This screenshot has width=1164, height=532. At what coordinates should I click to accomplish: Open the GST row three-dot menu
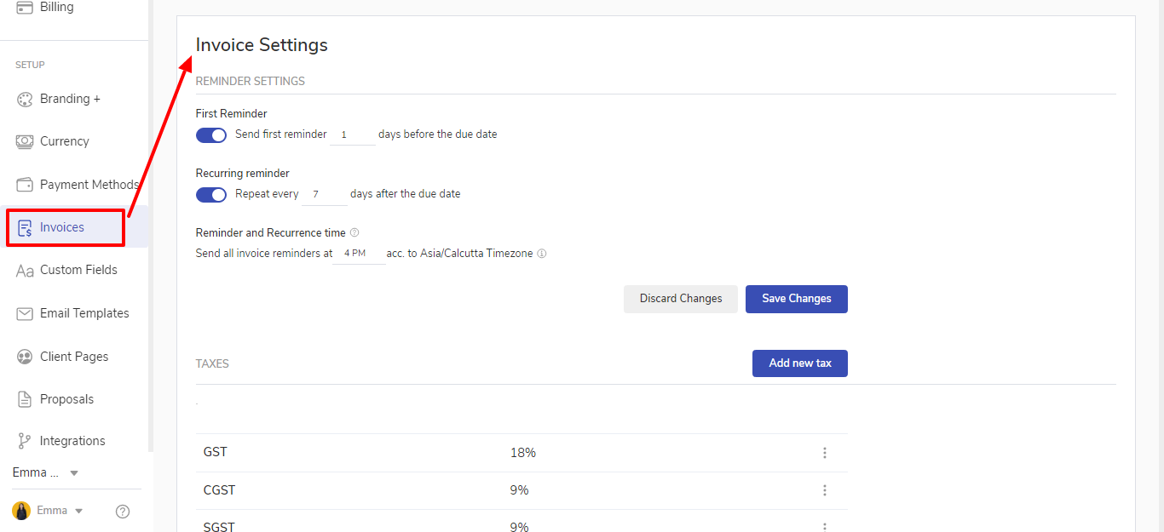pyautogui.click(x=824, y=453)
